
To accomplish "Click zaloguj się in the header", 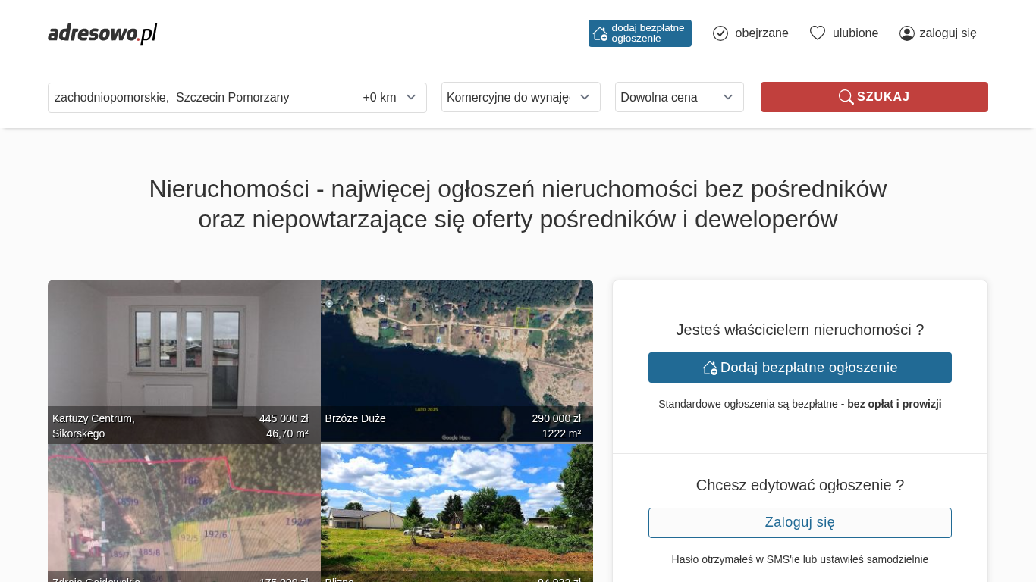I will (x=947, y=33).
